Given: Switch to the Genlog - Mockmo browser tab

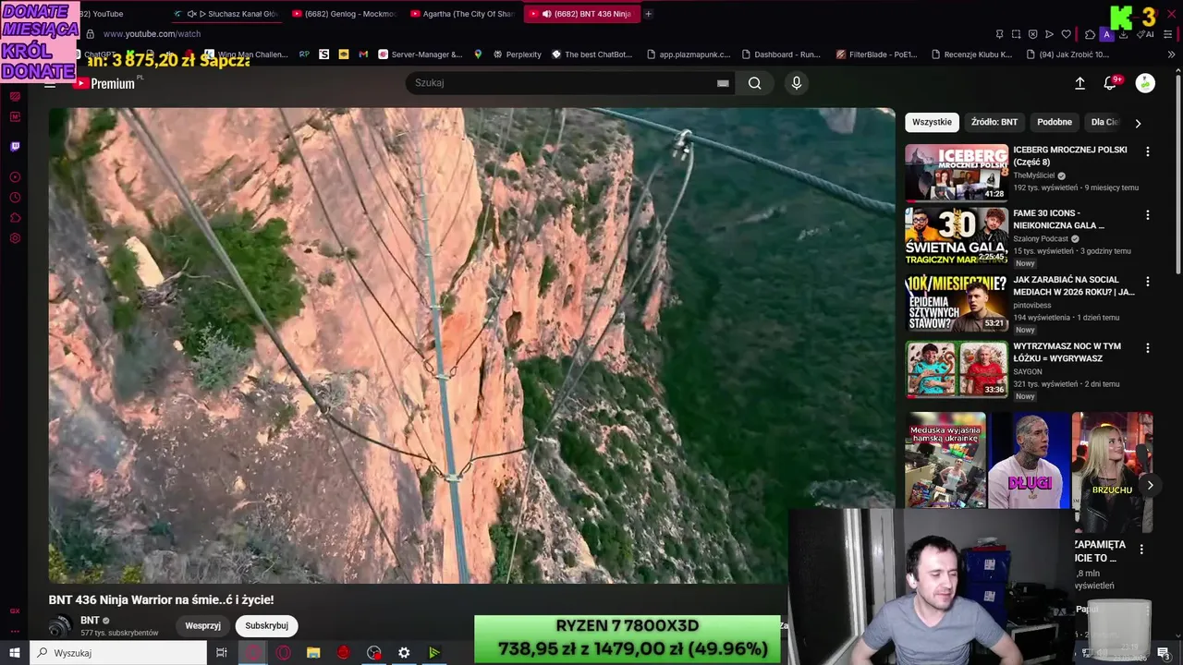Looking at the screenshot, I should point(344,14).
